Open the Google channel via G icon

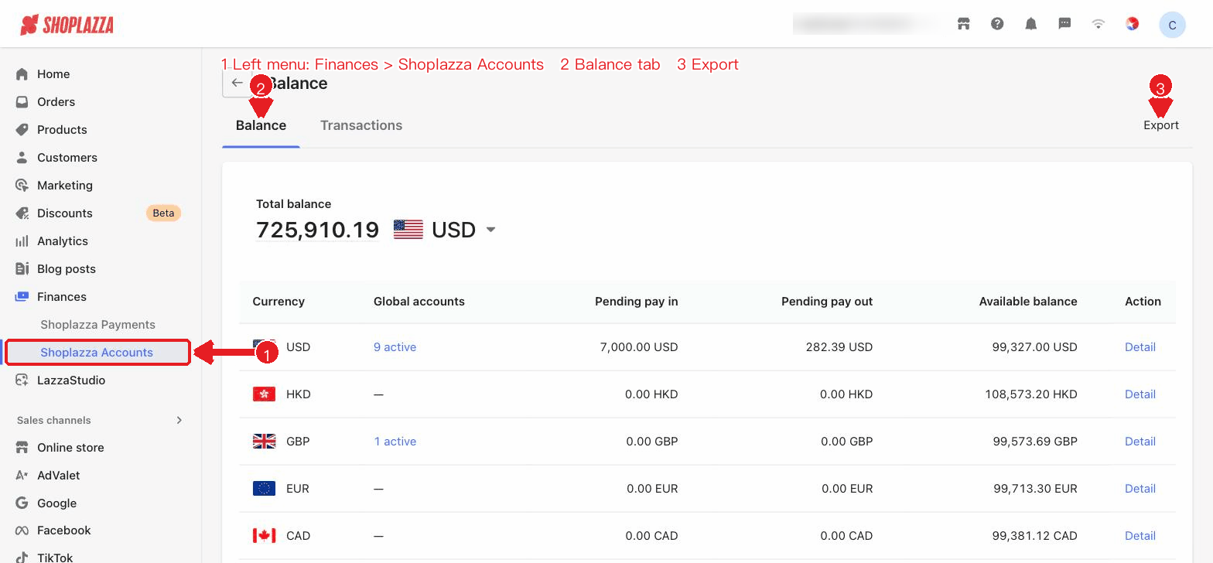(22, 503)
